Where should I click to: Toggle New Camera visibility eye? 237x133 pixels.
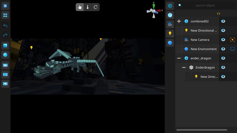(223, 40)
